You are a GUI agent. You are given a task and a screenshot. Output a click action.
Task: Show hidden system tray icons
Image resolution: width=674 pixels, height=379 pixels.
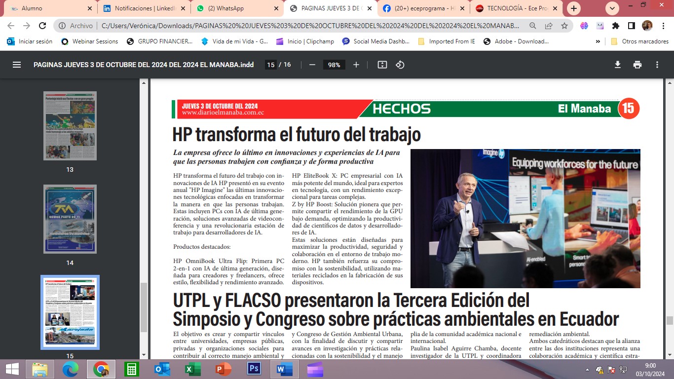click(587, 369)
